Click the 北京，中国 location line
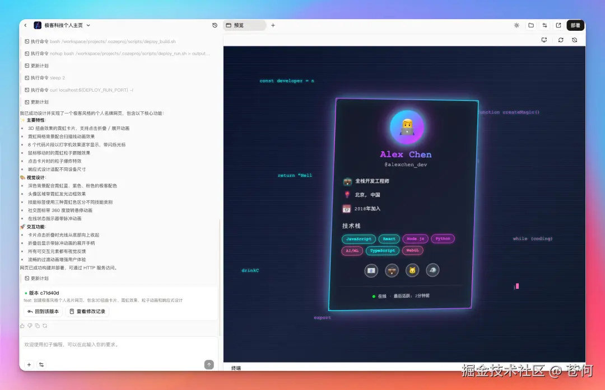This screenshot has width=605, height=390. tap(361, 195)
